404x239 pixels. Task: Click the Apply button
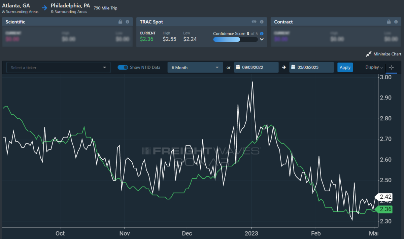point(345,68)
